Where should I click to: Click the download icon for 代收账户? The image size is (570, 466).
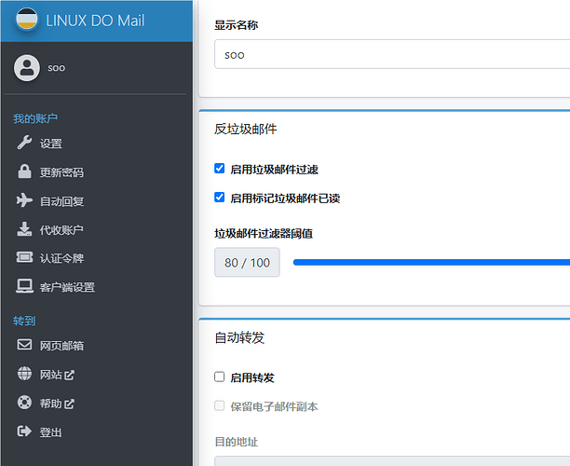click(x=24, y=229)
